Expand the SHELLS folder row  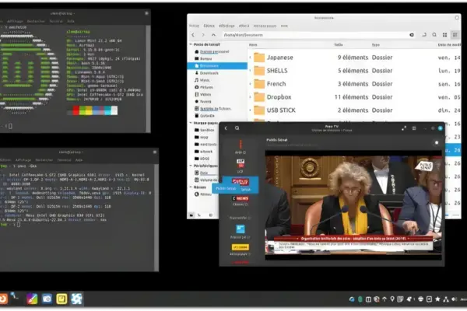tap(250, 71)
